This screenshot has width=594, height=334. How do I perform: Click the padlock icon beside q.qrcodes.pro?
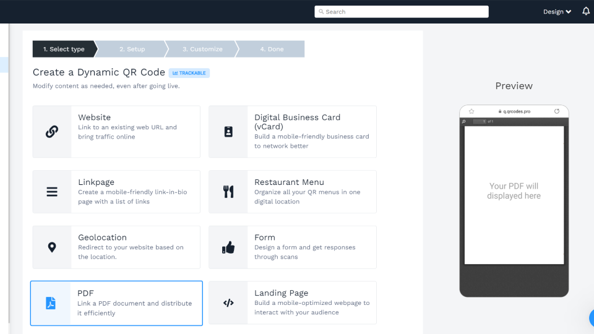500,111
